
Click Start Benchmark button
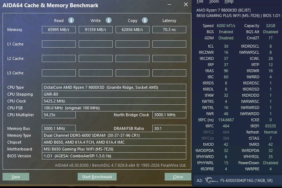[97, 177]
